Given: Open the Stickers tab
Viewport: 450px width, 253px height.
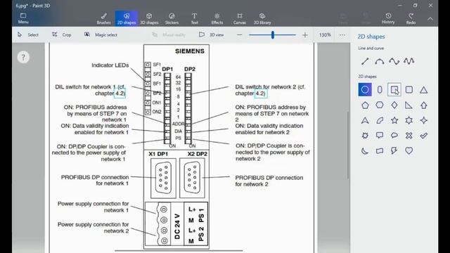Looking at the screenshot, I should coord(172,19).
